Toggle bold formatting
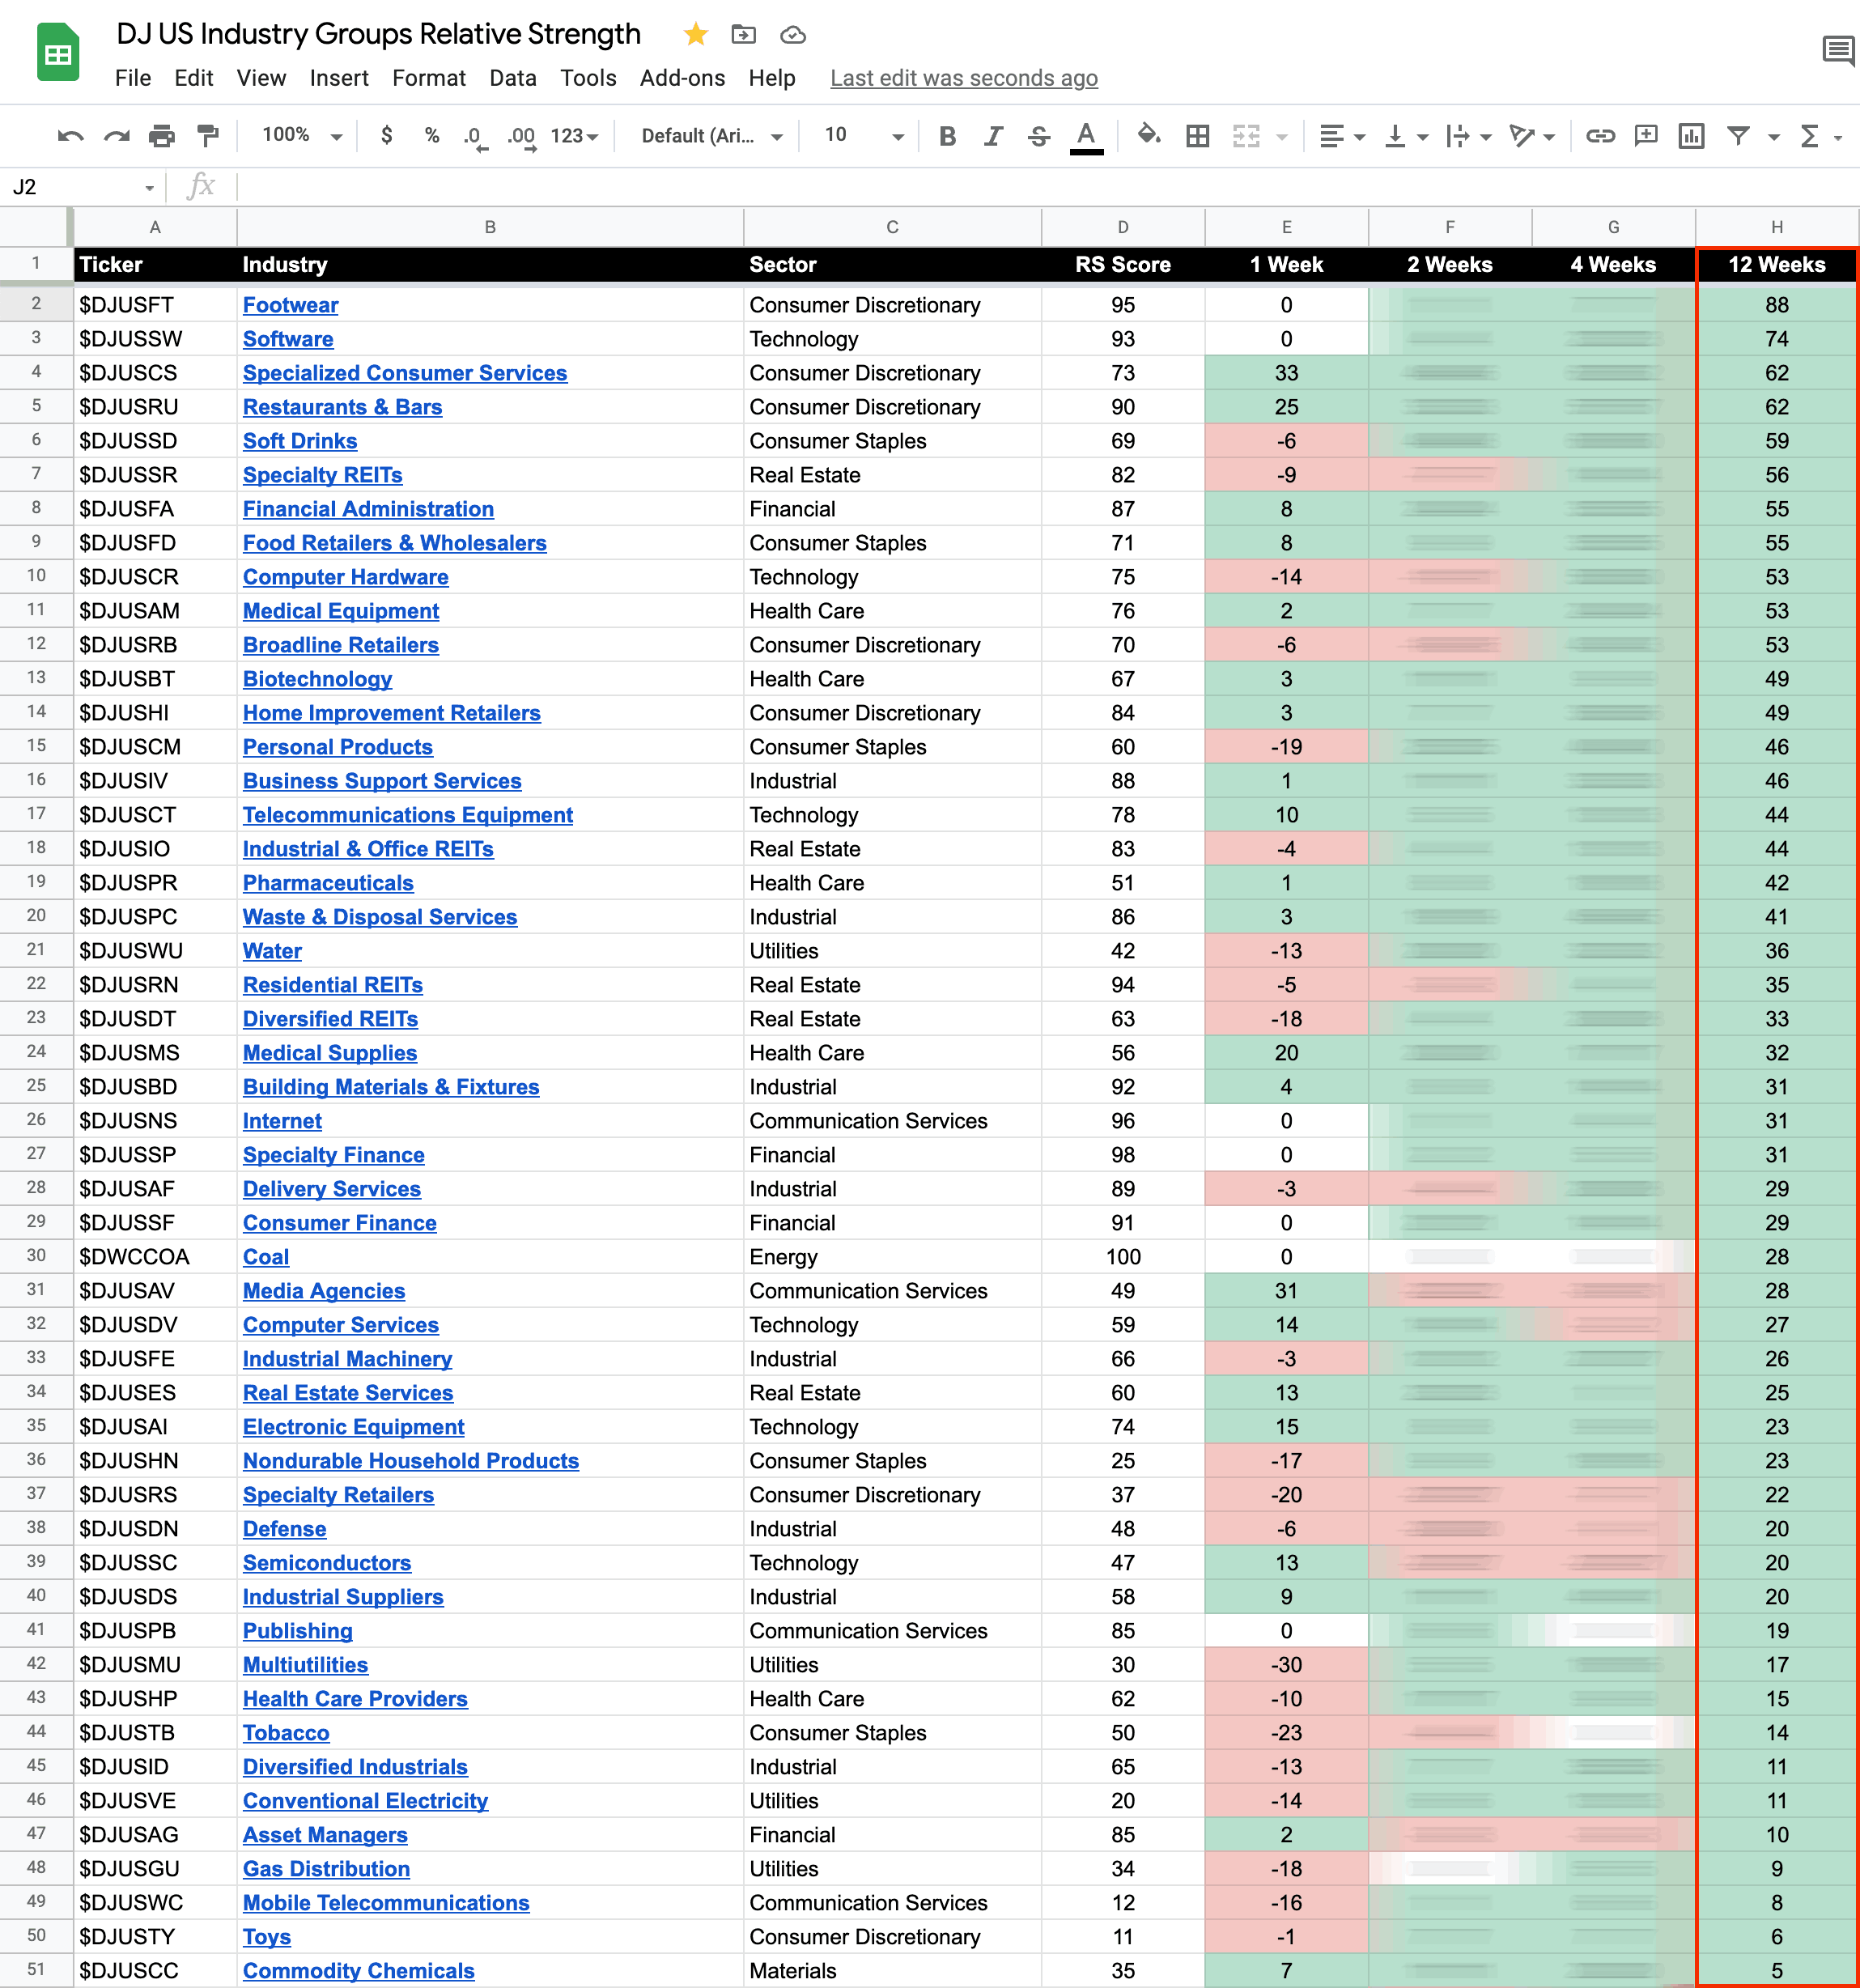 click(x=947, y=135)
